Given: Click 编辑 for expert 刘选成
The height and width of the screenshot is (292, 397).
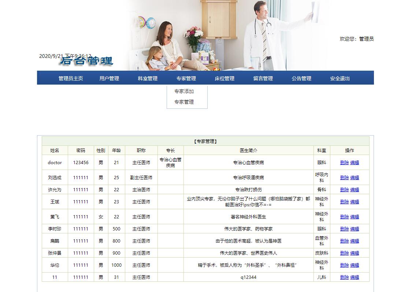Looking at the screenshot, I should 354,177.
